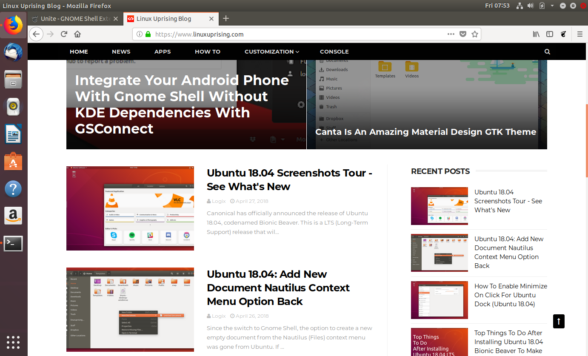Open the CONSOLE nav section
The height and width of the screenshot is (356, 588).
click(x=334, y=51)
